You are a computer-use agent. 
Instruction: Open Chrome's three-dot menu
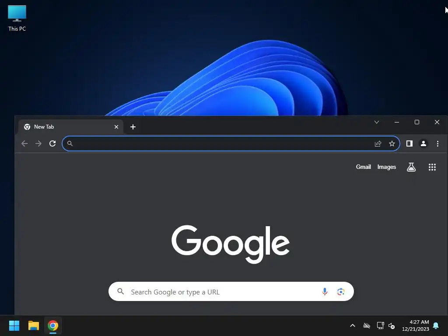click(437, 143)
